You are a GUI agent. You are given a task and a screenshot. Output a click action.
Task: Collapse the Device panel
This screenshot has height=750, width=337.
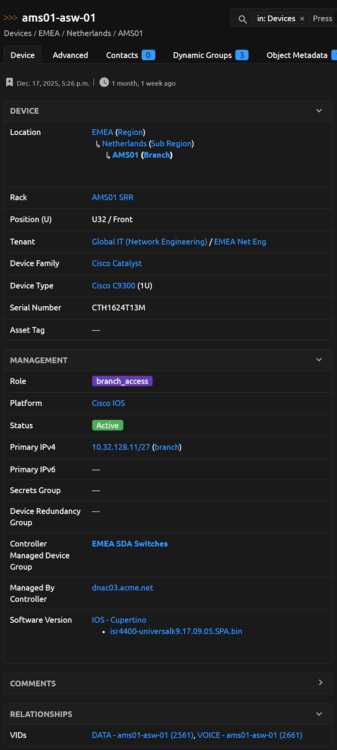click(x=319, y=111)
